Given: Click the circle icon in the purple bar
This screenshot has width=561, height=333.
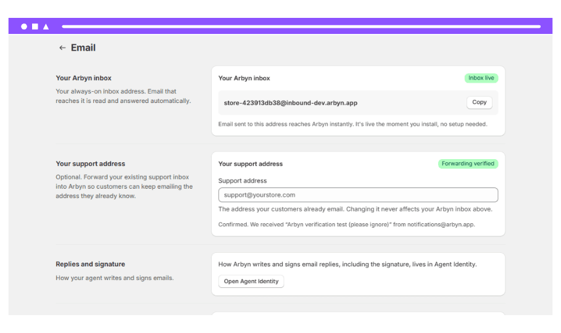Looking at the screenshot, I should pyautogui.click(x=24, y=27).
